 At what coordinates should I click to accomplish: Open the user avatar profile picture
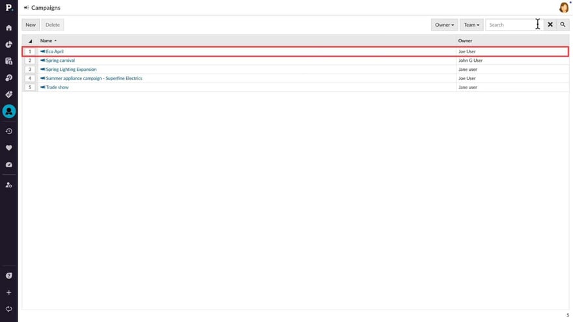pos(564,7)
